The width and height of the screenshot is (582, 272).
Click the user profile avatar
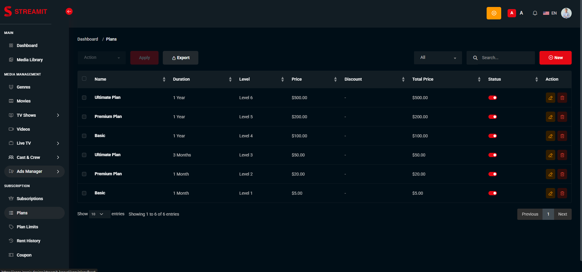[x=566, y=13]
